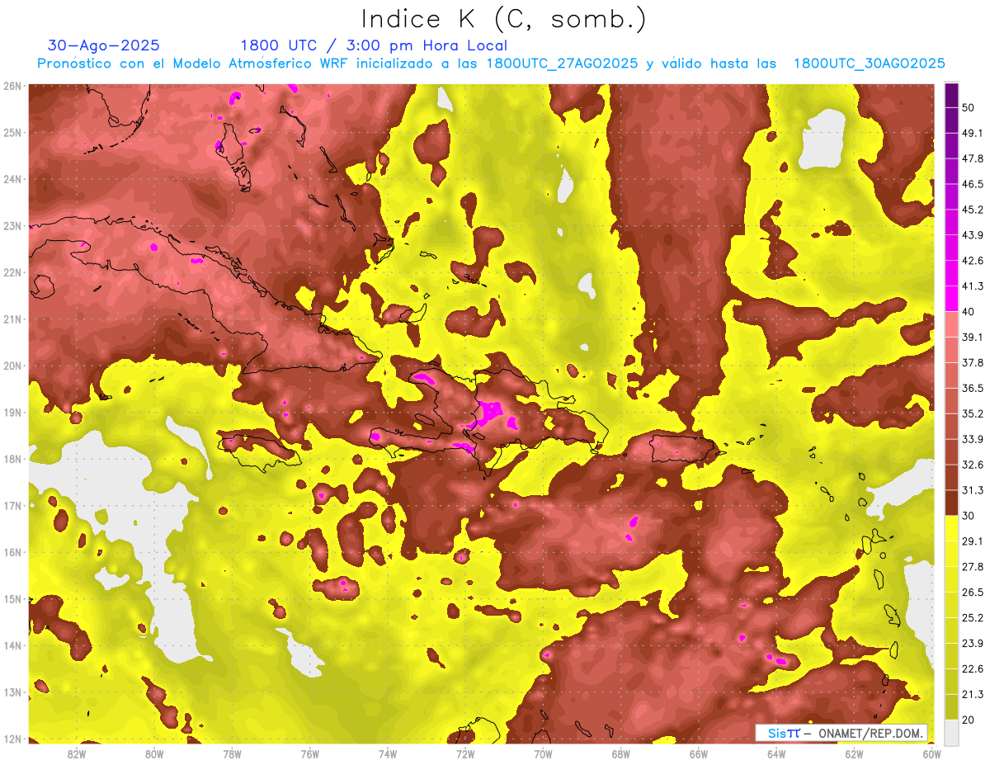Click the color scale value 37.8
This screenshot has width=990, height=765.
973,362
